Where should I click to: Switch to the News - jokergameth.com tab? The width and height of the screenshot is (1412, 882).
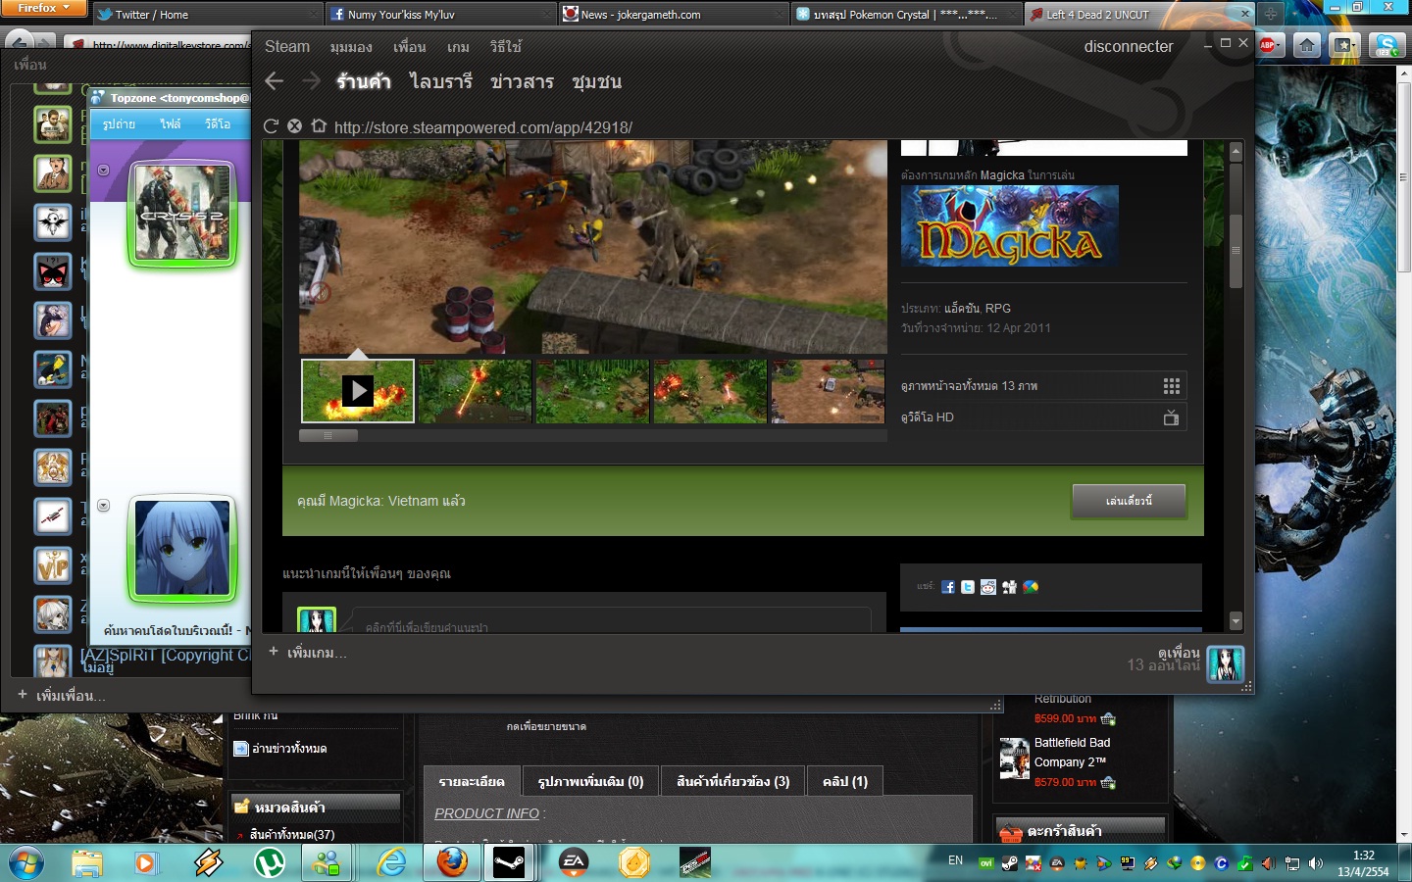tap(673, 15)
